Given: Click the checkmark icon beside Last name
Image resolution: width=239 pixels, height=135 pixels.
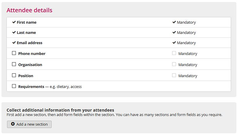Looking at the screenshot, I should tap(14, 32).
